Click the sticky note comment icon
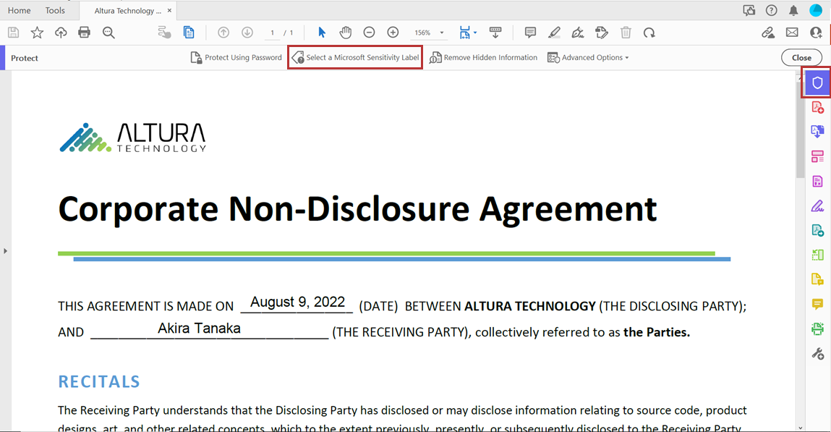The height and width of the screenshot is (432, 831). tap(530, 32)
